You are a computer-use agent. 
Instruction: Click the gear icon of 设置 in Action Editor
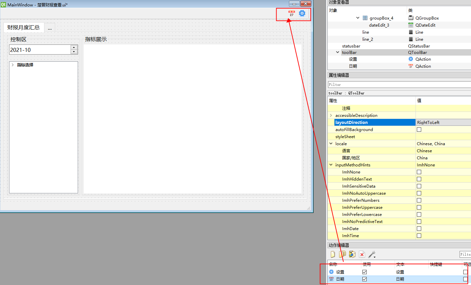331,272
